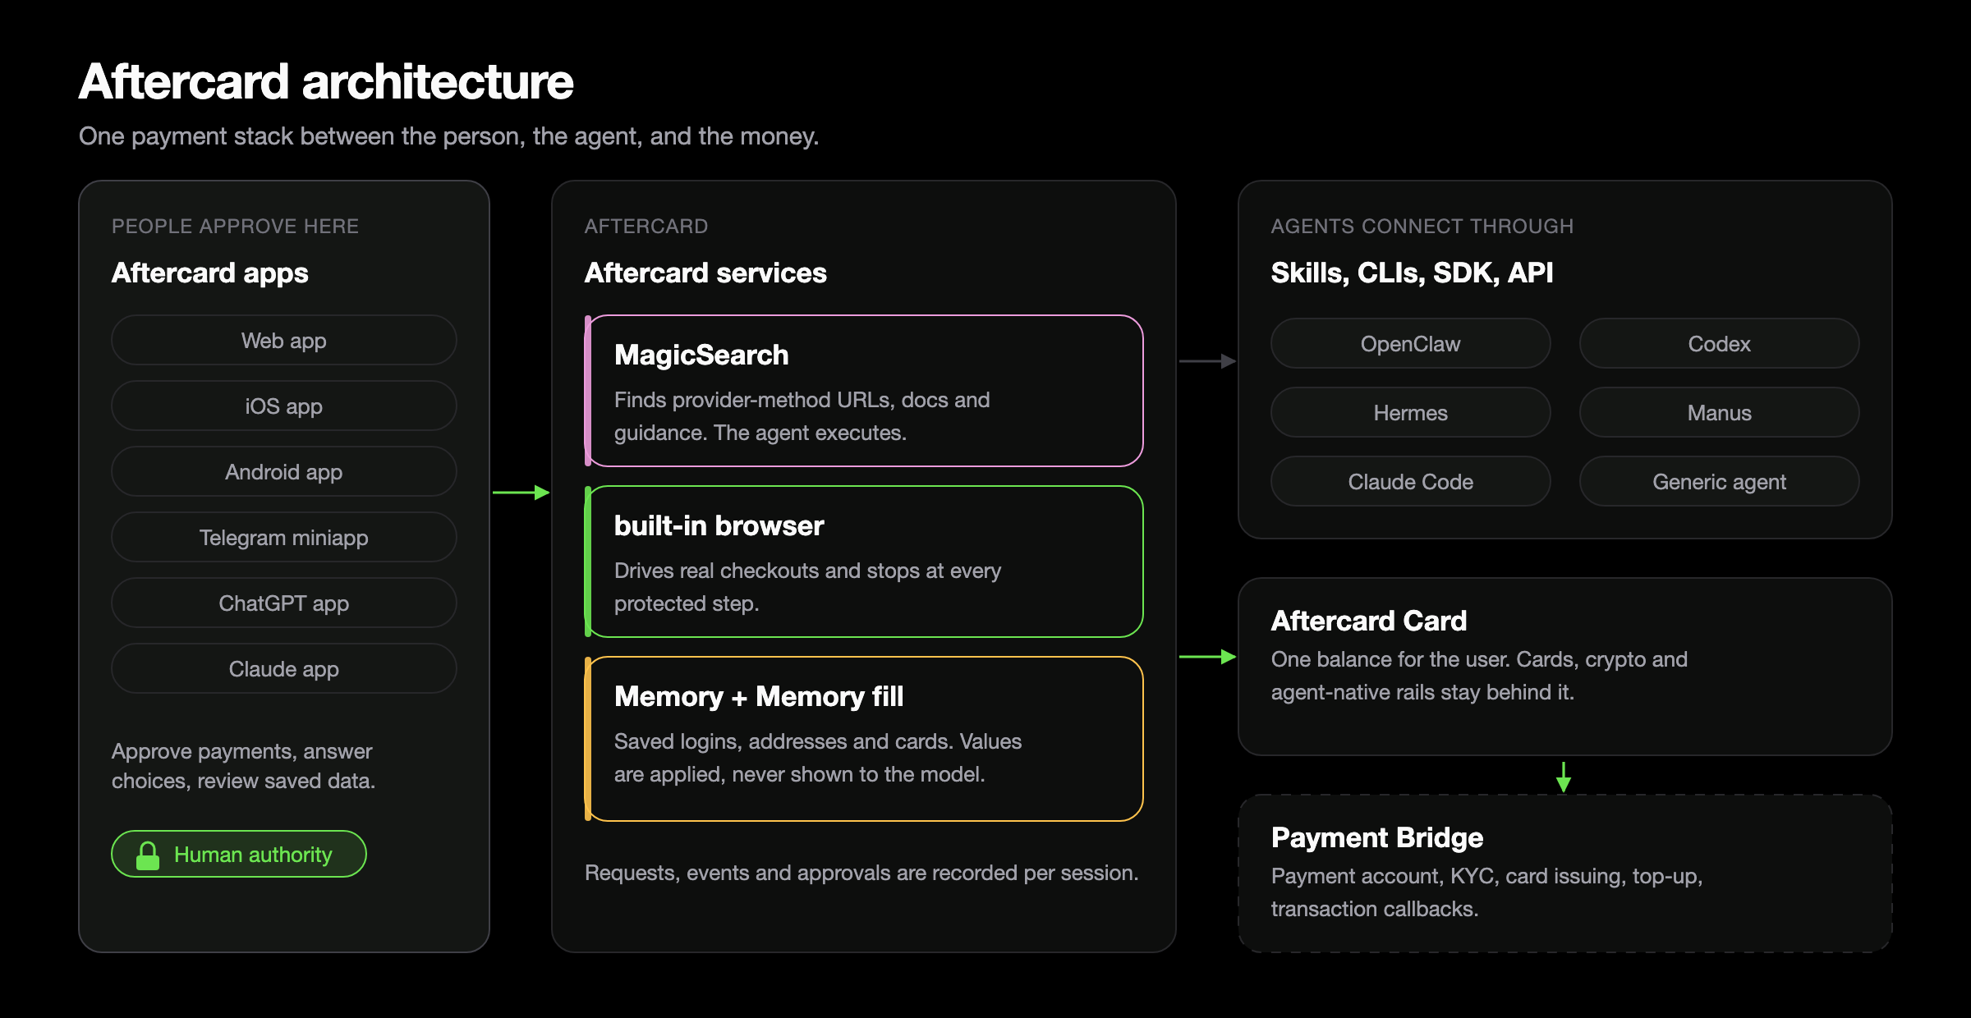Select the ChatGPT app pill
Image resolution: width=1971 pixels, height=1018 pixels.
(284, 603)
